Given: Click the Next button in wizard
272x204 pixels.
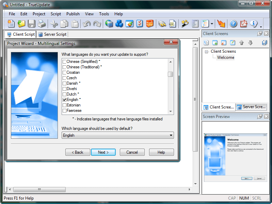Looking at the screenshot, I should click(x=103, y=152).
